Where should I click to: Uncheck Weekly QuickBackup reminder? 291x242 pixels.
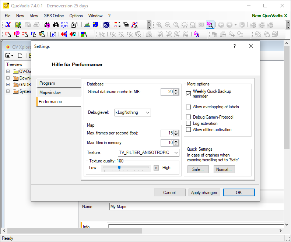189,94
